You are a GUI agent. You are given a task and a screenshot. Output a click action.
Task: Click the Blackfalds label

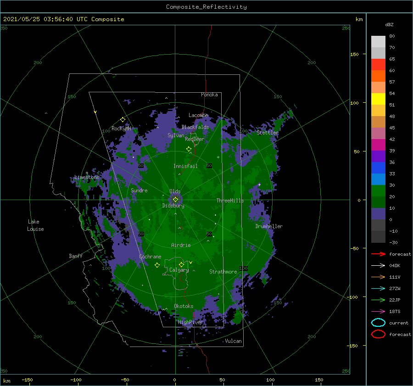[195, 127]
